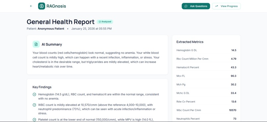Click the Analyzed status badge
Image resolution: width=267 pixels, height=122 pixels.
click(105, 22)
